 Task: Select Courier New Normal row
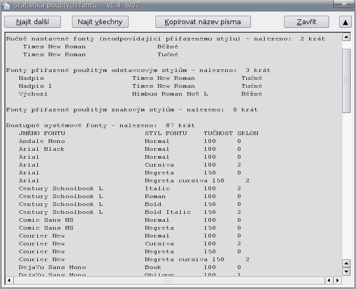[x=130, y=235]
